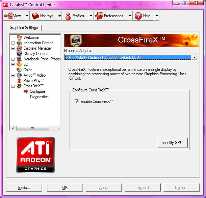This screenshot has height=198, width=206.
Task: Click the red arrow beside Configure
Action: pyautogui.click(x=26, y=91)
